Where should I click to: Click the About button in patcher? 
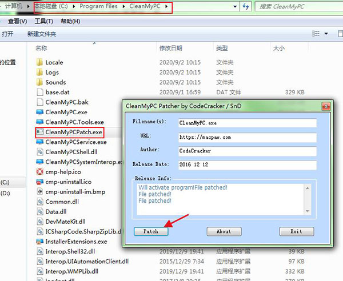click(224, 231)
